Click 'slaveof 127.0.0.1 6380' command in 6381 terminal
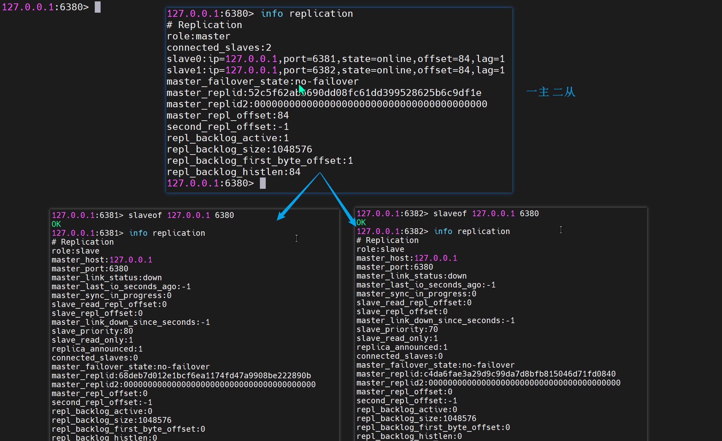This screenshot has height=441, width=722. (x=181, y=215)
